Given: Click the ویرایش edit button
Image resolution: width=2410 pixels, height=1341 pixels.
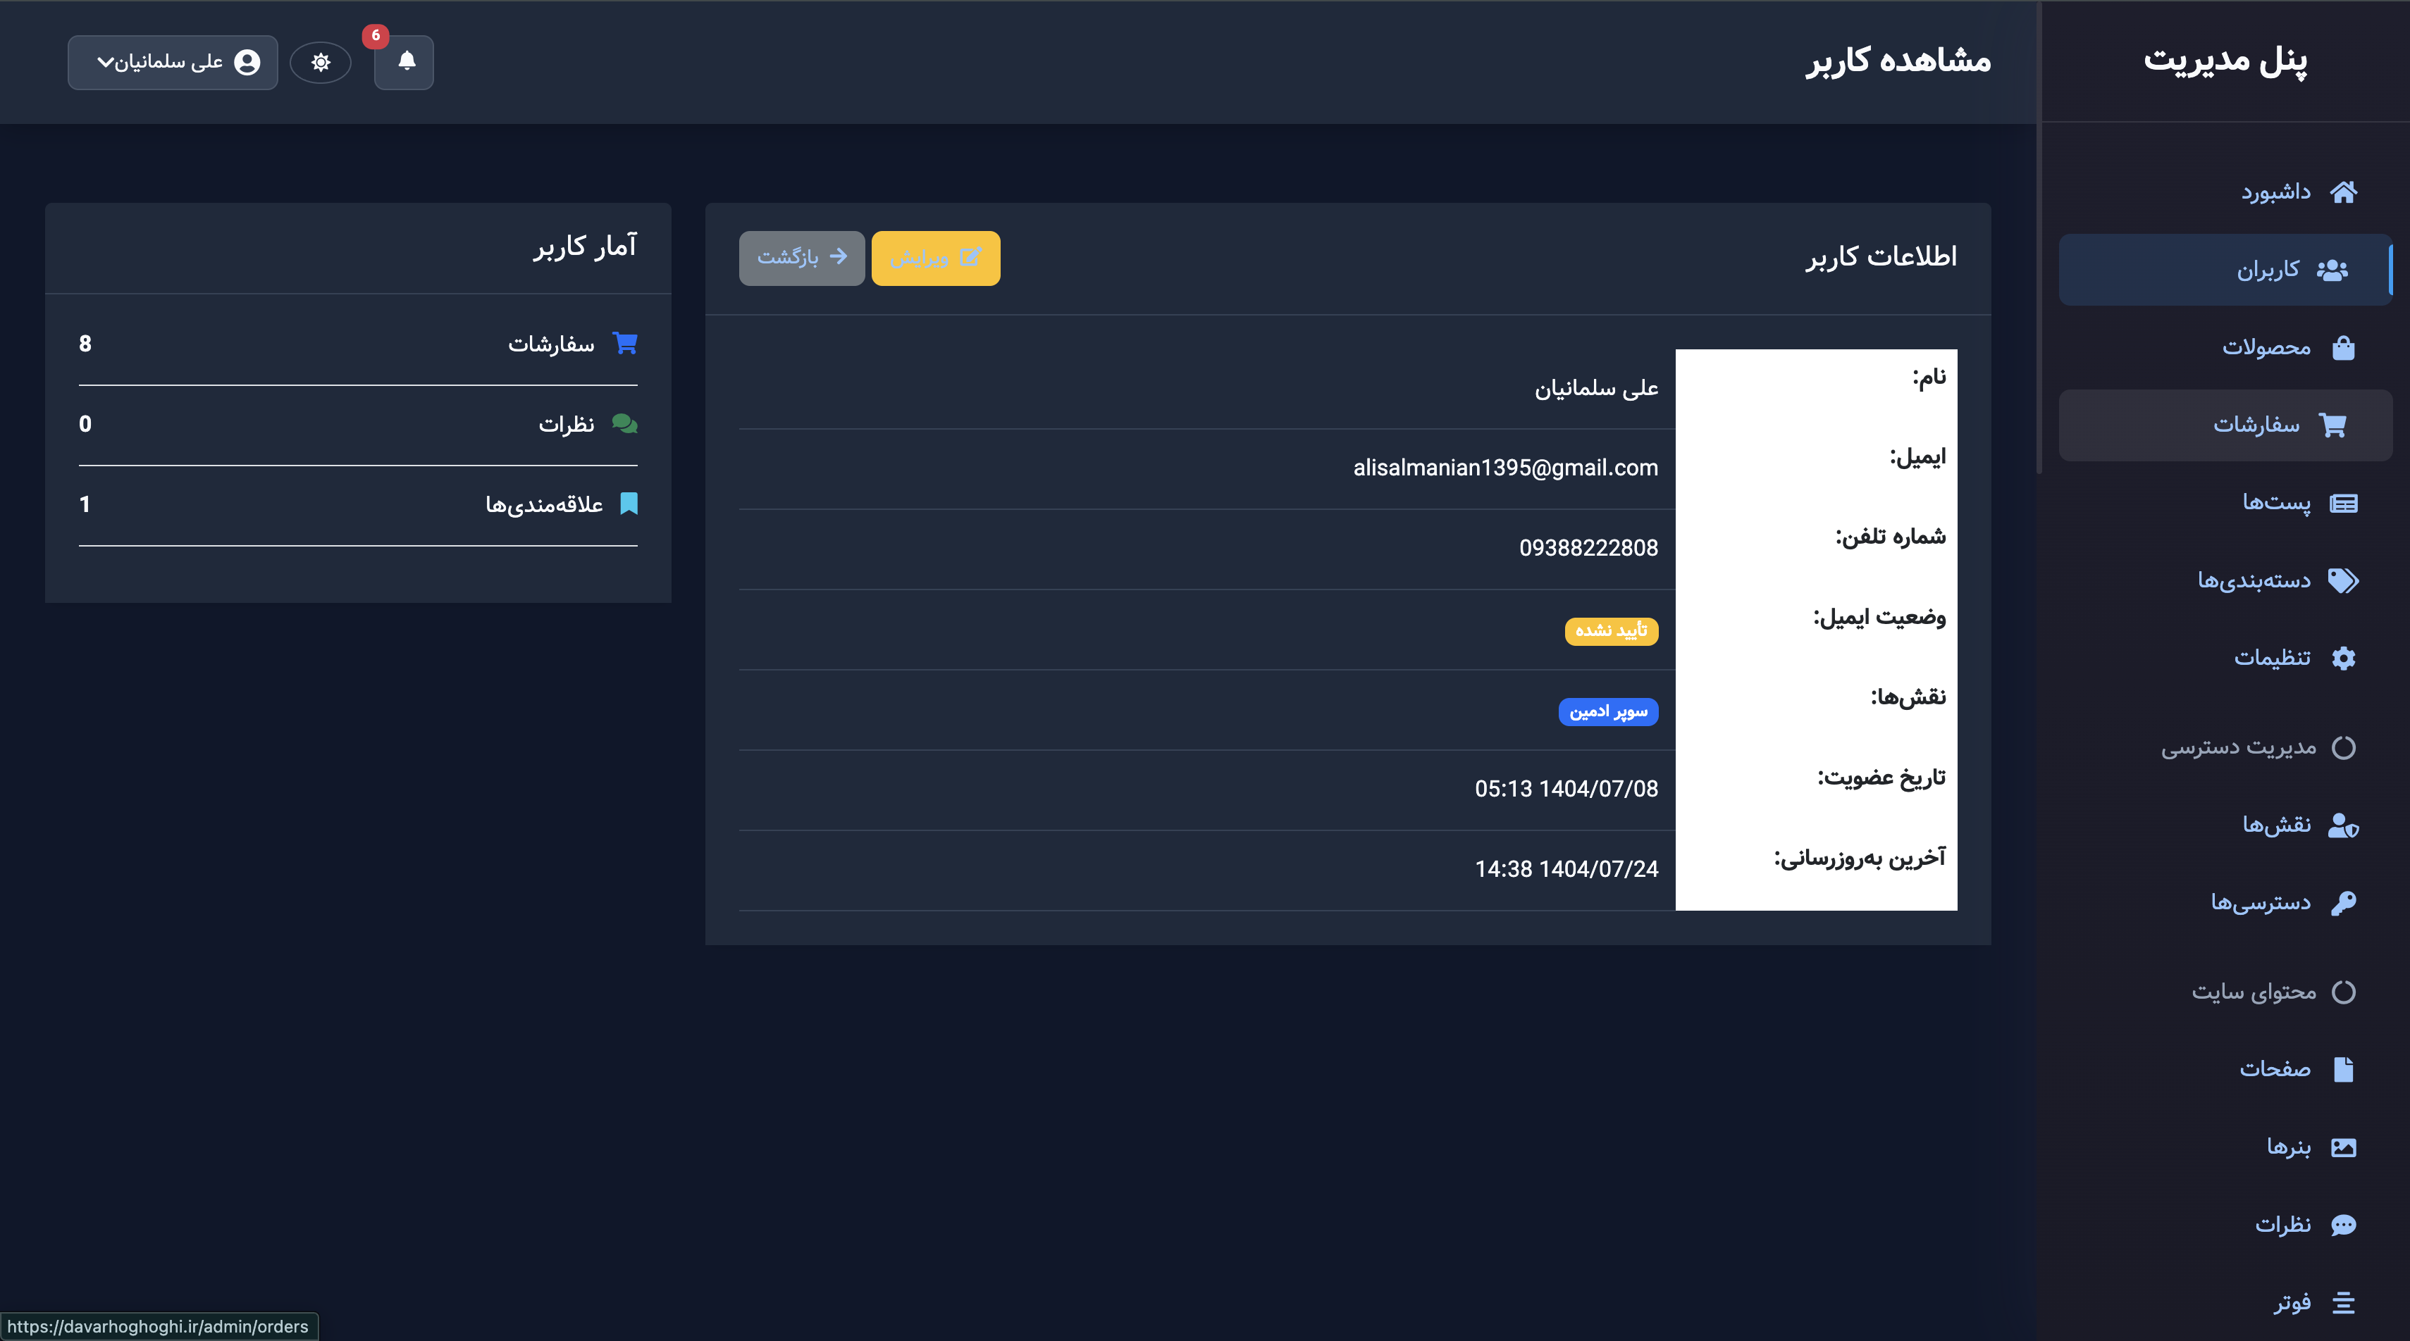Looking at the screenshot, I should coord(934,257).
